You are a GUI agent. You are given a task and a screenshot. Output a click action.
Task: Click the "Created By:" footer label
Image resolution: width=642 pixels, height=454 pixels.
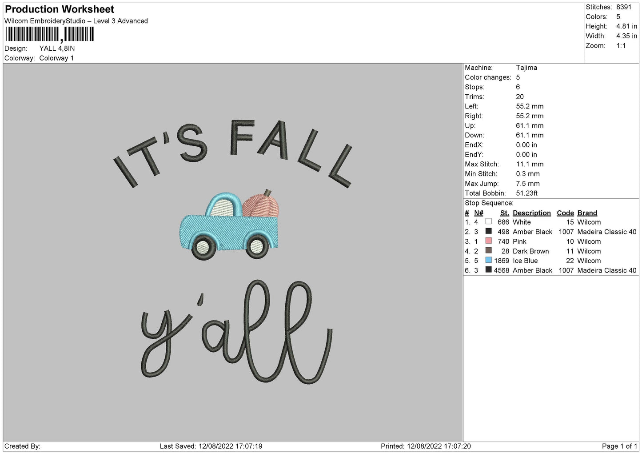[x=22, y=446]
